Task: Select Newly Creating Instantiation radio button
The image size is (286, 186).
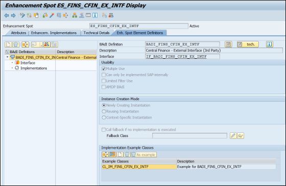Action: [104, 105]
